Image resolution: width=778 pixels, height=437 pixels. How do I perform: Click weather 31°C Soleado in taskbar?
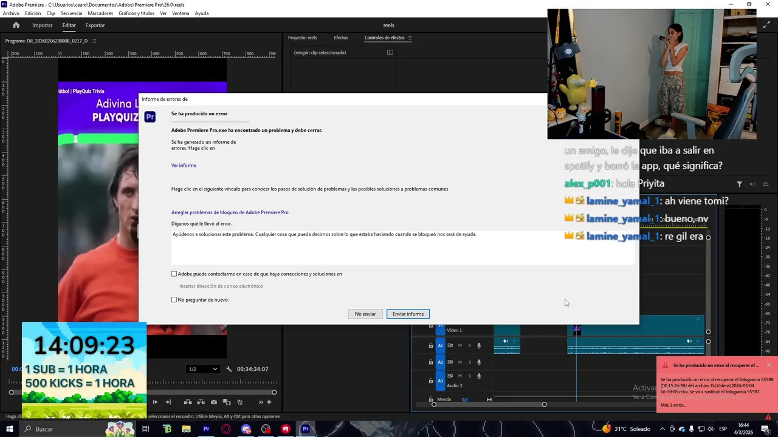[x=626, y=429]
